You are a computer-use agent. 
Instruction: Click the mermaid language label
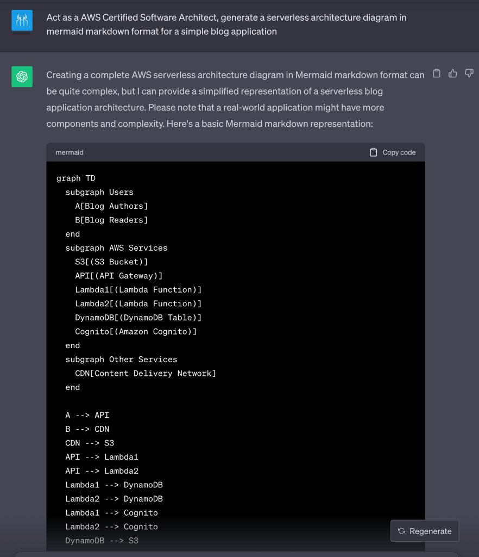click(x=70, y=153)
